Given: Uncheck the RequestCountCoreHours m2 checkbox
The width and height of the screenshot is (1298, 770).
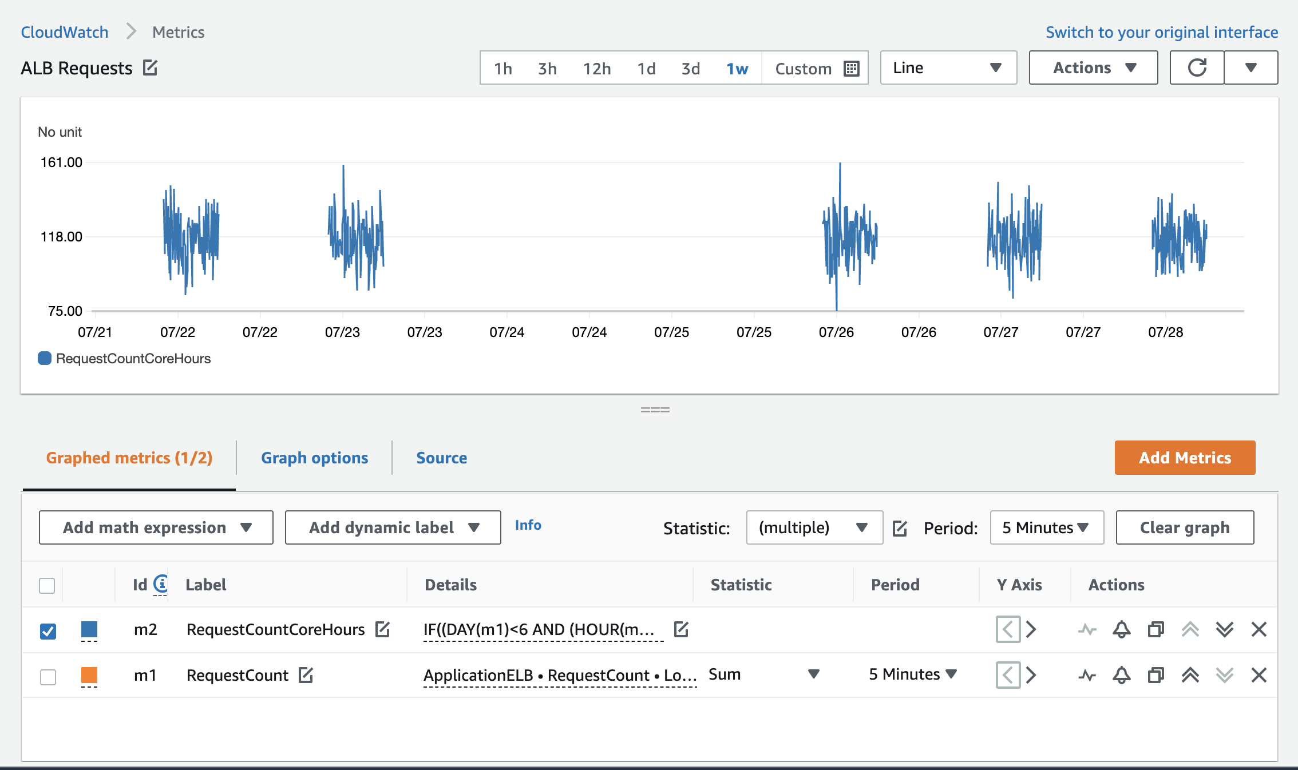Looking at the screenshot, I should point(48,630).
